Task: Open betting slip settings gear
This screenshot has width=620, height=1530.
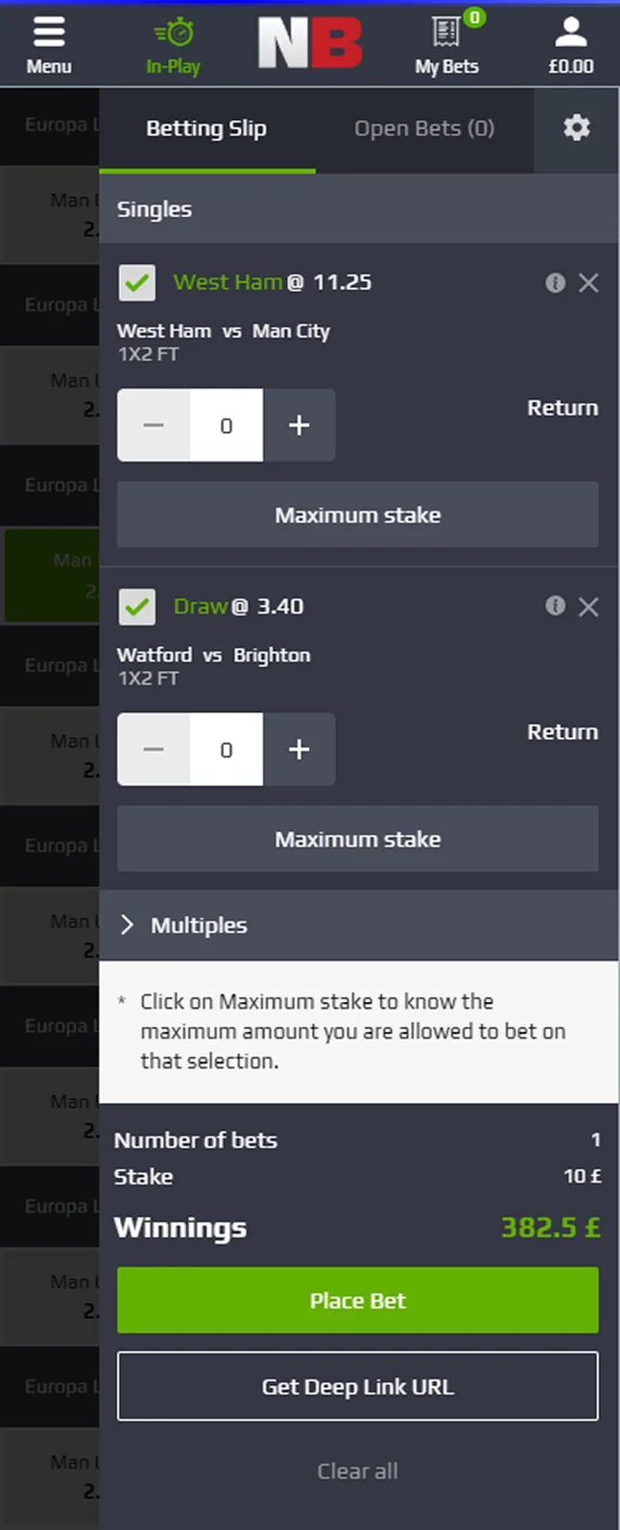Action: [576, 128]
